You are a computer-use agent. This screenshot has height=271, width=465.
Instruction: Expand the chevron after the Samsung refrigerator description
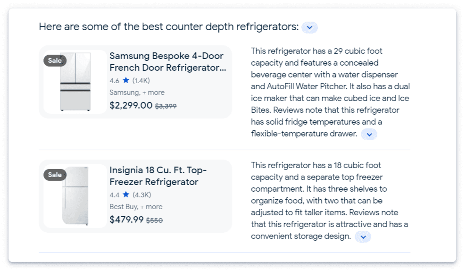(x=369, y=135)
